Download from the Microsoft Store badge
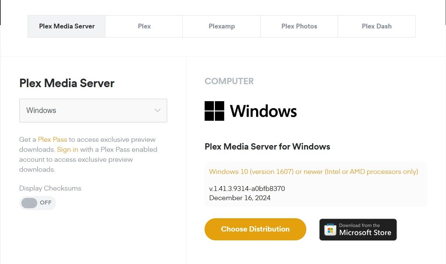 pyautogui.click(x=358, y=230)
